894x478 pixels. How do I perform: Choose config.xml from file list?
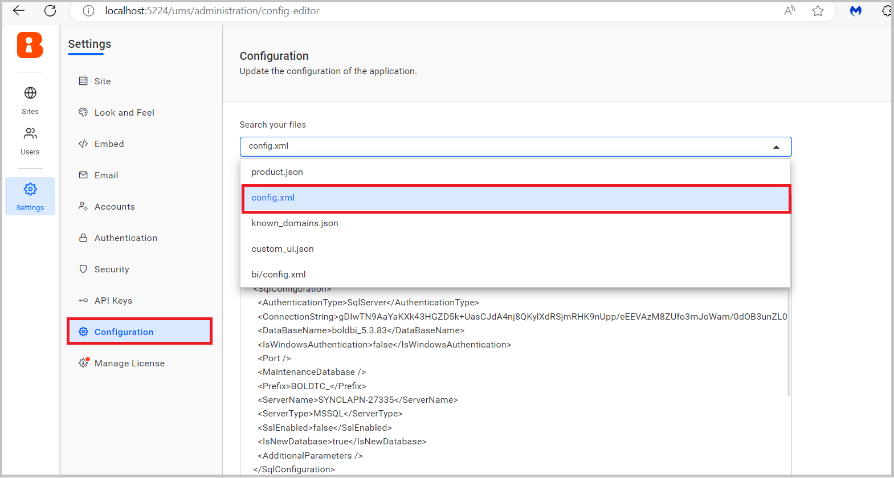click(515, 198)
